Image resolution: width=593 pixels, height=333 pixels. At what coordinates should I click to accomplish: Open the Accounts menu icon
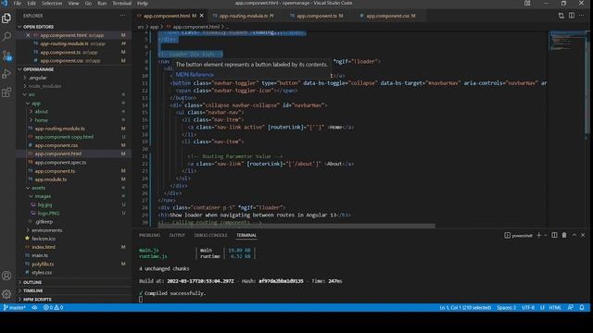coord(6,276)
